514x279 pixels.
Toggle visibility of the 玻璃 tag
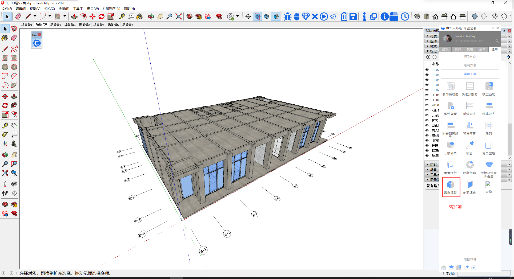coord(427,146)
